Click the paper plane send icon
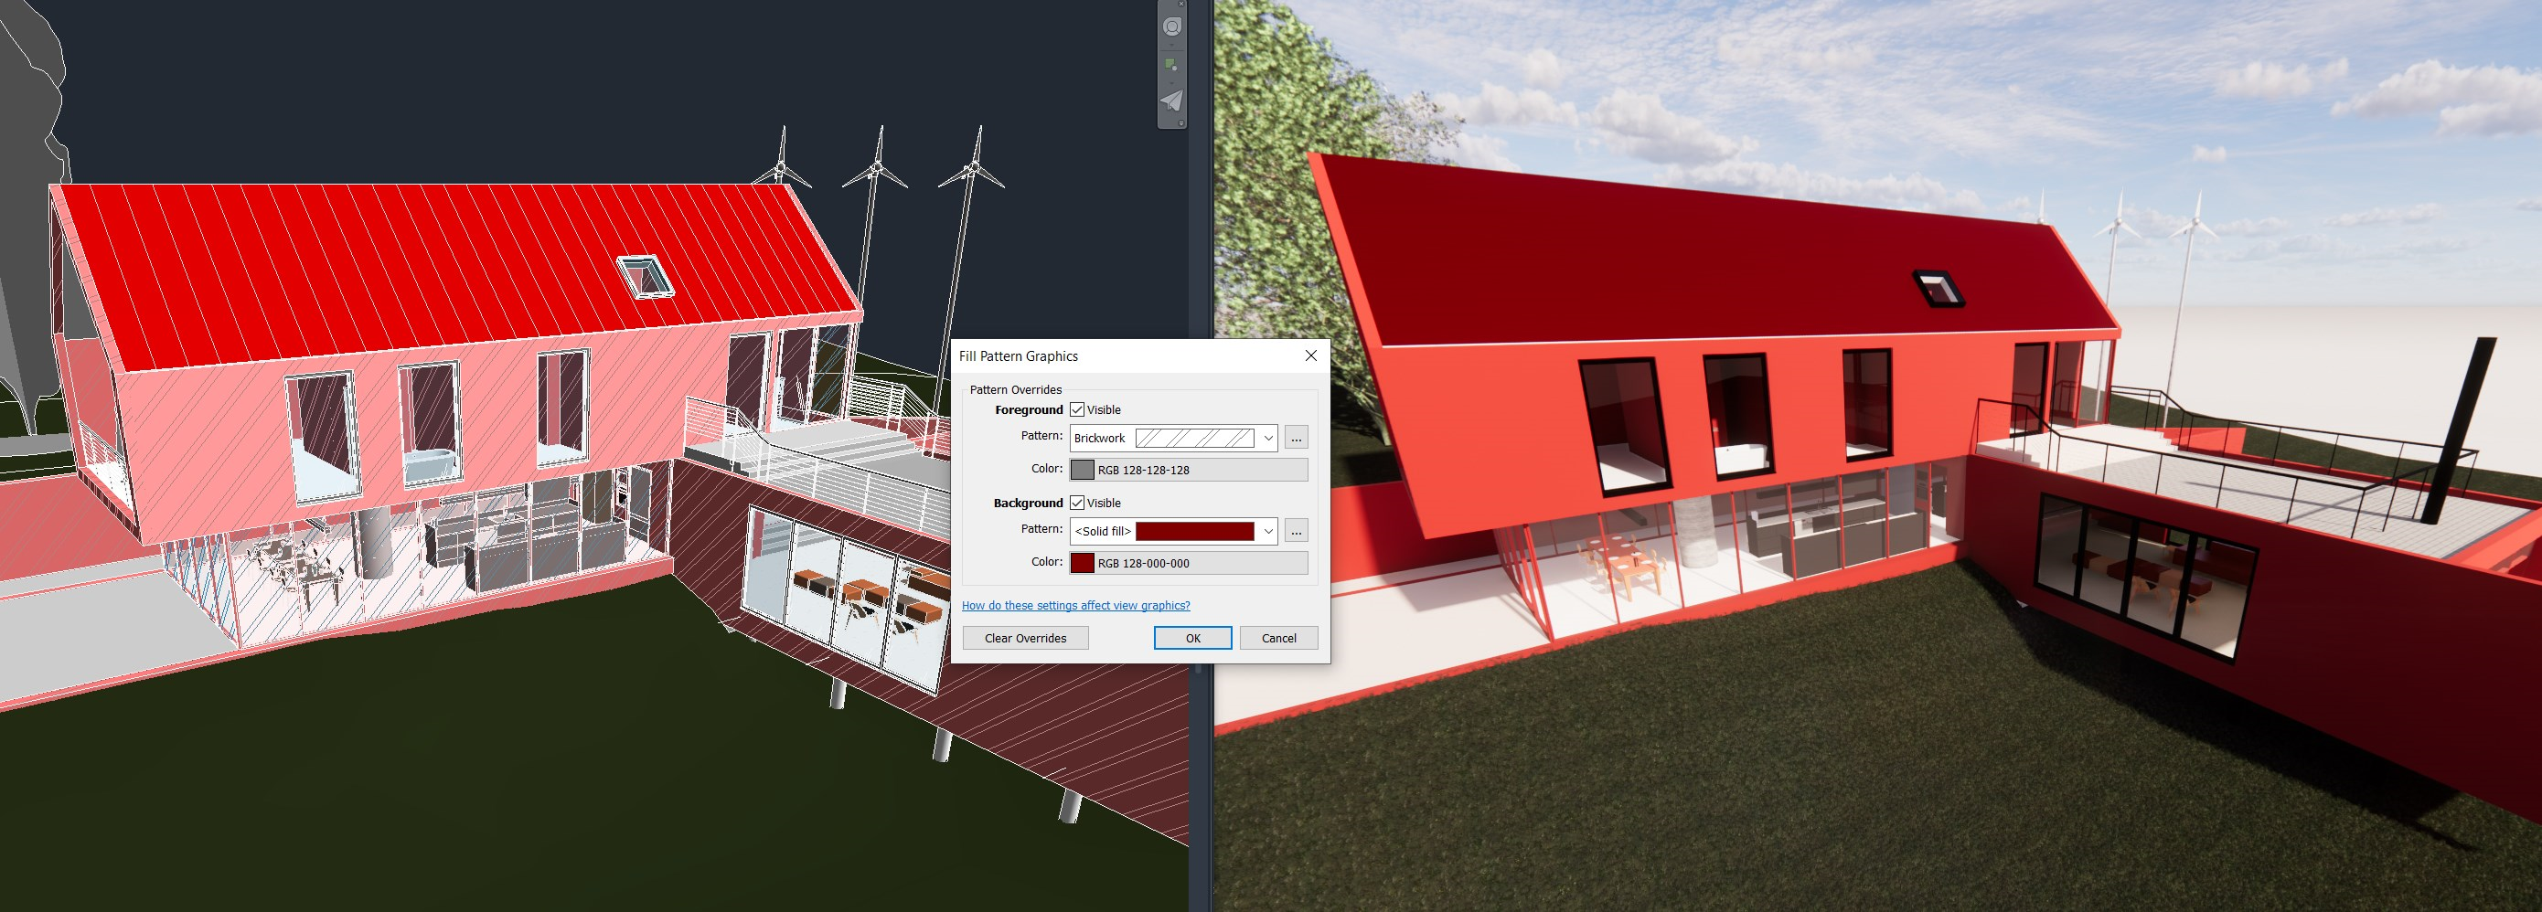 tap(1172, 99)
